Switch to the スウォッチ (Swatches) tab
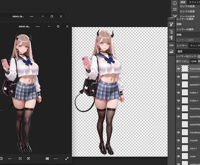 194,2
